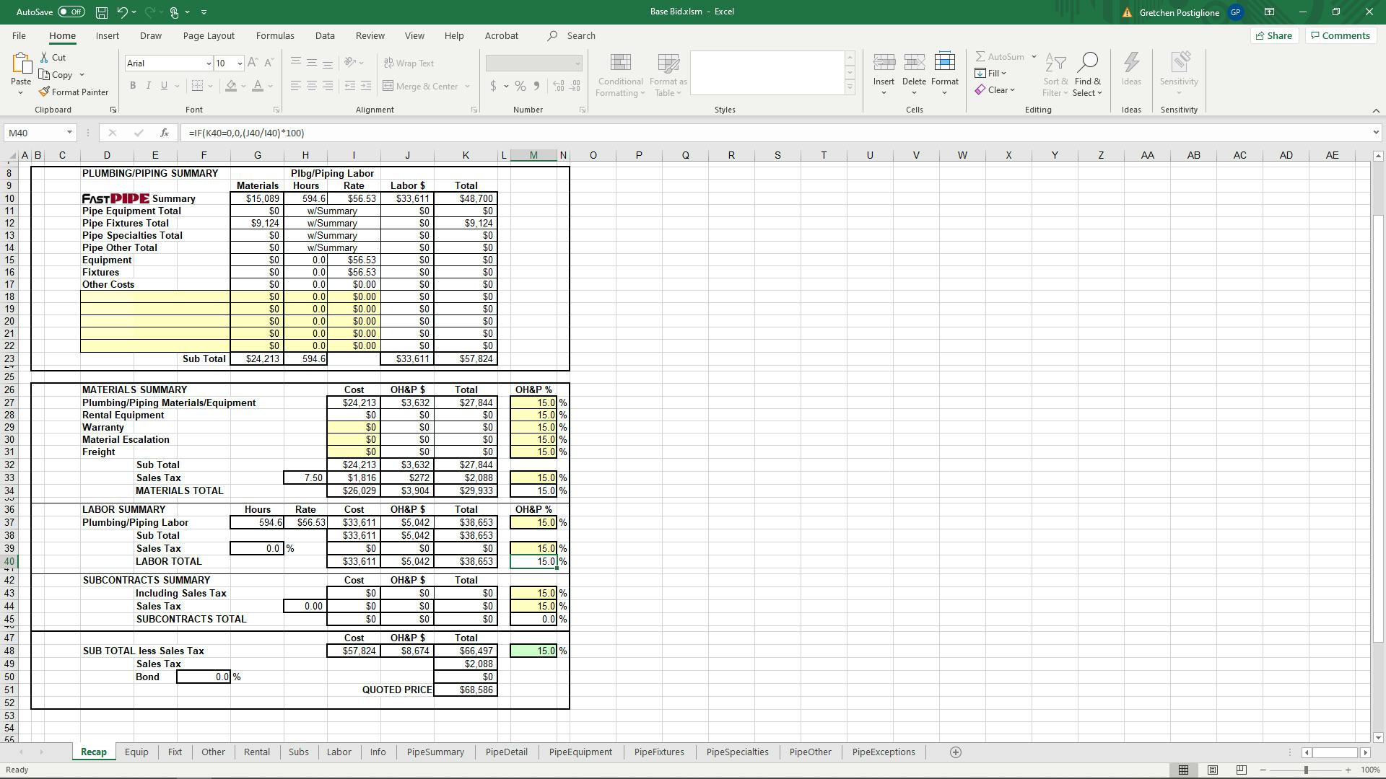This screenshot has width=1386, height=779.
Task: Click the Borders icon in the Font group
Action: (197, 86)
